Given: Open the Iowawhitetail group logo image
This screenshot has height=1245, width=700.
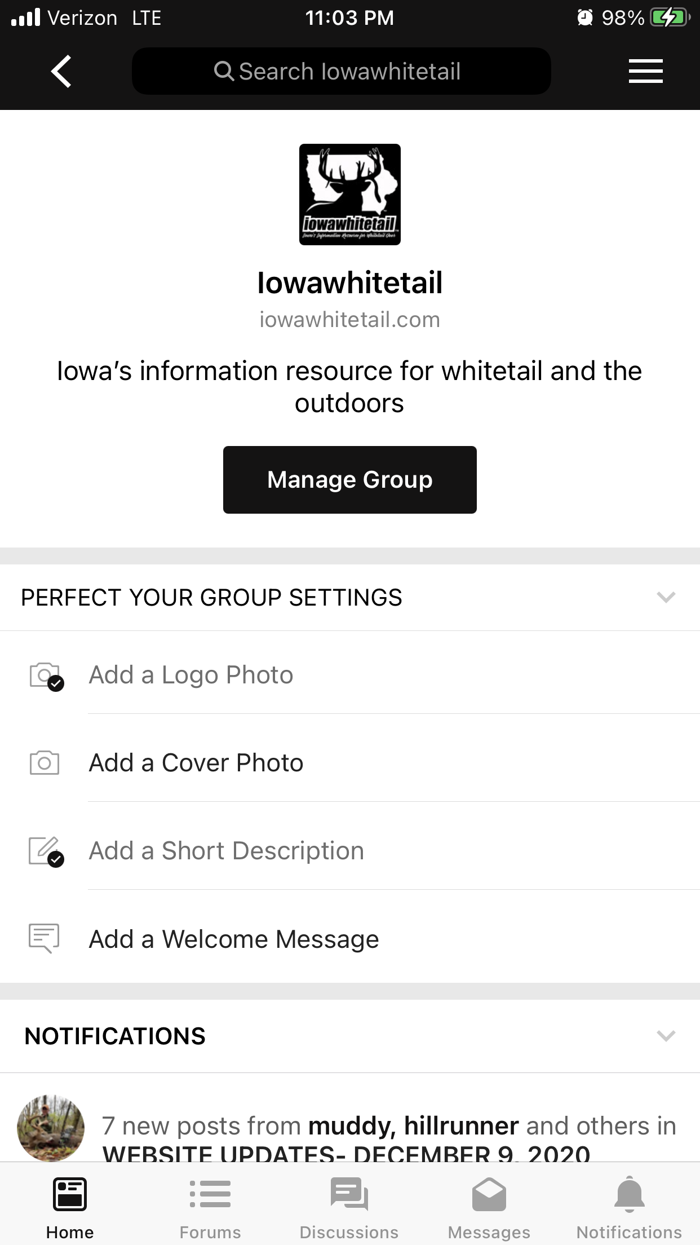Looking at the screenshot, I should tap(350, 195).
